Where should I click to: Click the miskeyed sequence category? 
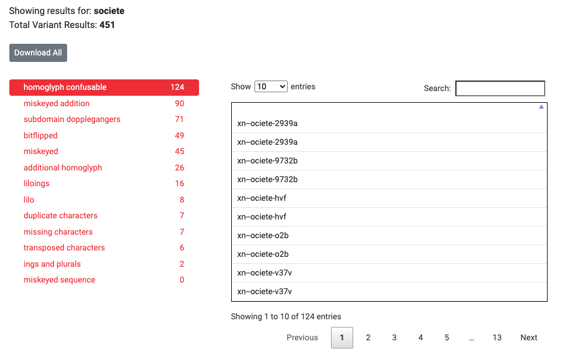pyautogui.click(x=59, y=280)
